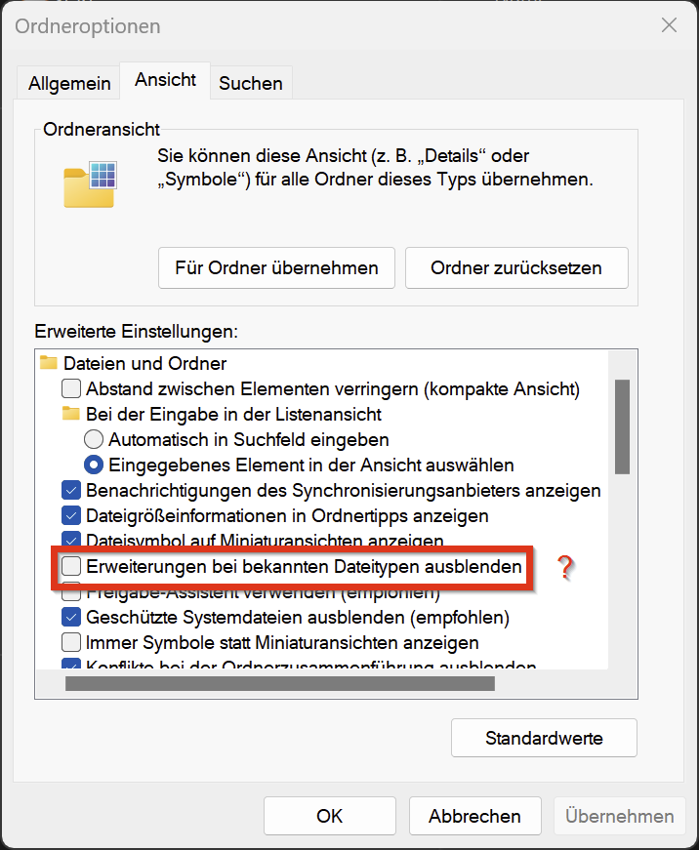Click the Ordner zurücksetzen button
The image size is (699, 850).
pos(516,267)
